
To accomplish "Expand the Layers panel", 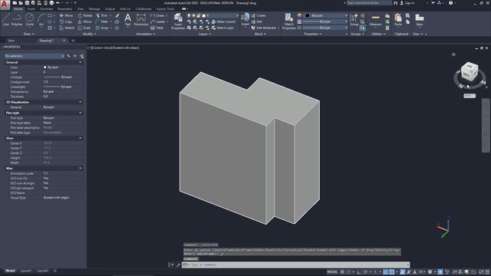I will (205, 34).
